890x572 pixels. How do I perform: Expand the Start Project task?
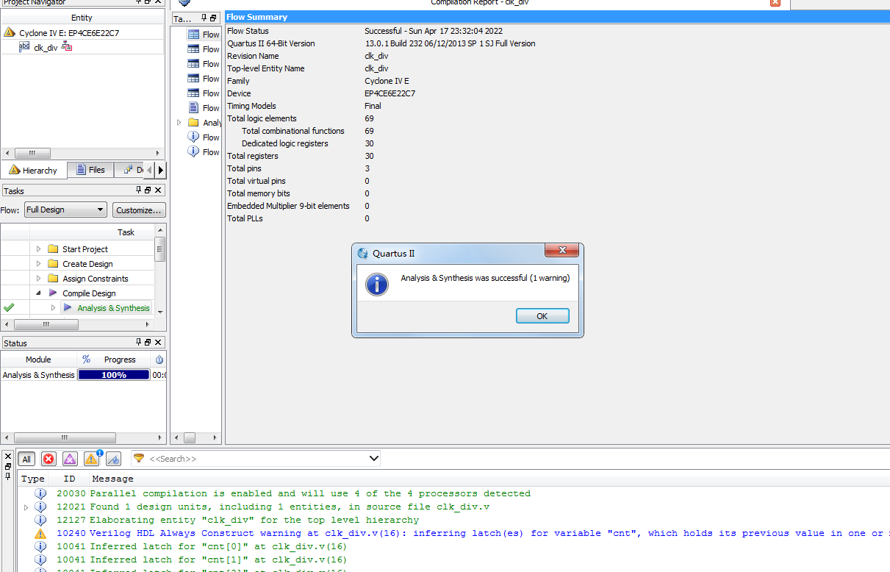point(38,249)
